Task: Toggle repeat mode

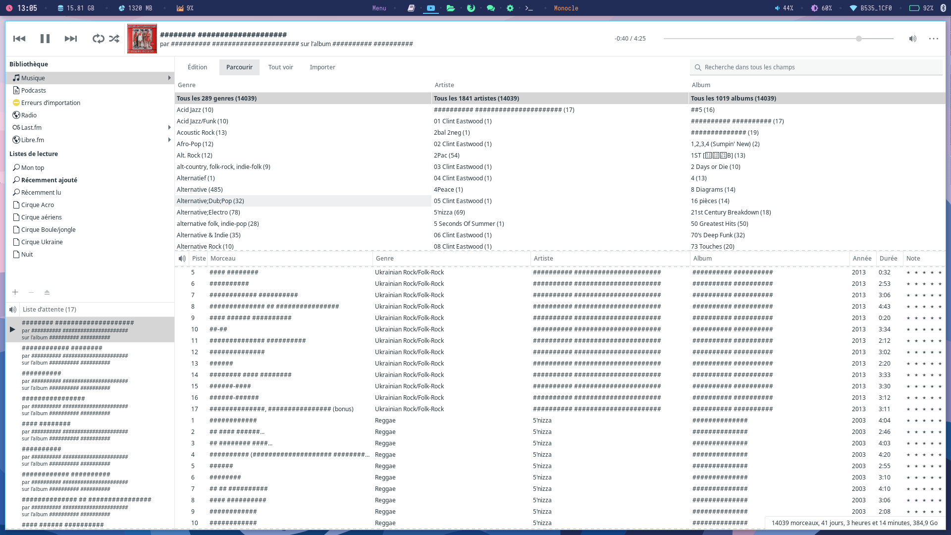Action: (98, 39)
